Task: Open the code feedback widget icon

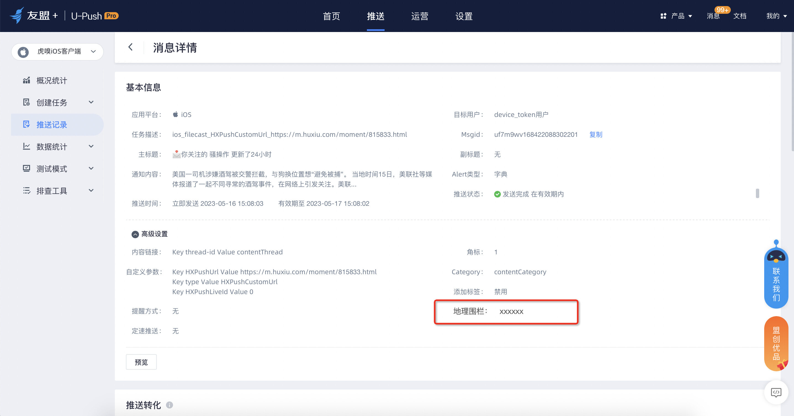Action: [776, 392]
